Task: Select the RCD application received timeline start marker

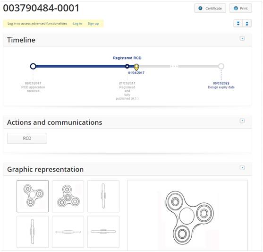Action: [33, 66]
